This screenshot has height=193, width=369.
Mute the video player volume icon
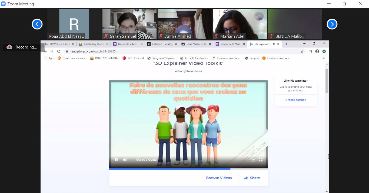125,160
